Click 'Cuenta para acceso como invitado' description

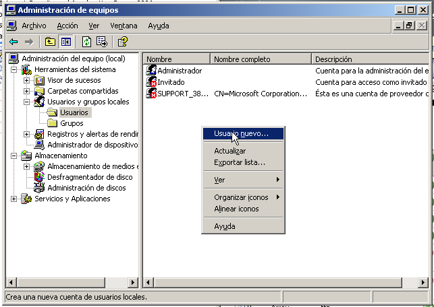371,82
